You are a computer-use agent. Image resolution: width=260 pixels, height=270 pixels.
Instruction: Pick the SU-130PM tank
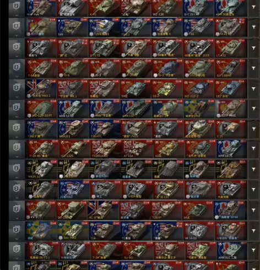point(231,68)
